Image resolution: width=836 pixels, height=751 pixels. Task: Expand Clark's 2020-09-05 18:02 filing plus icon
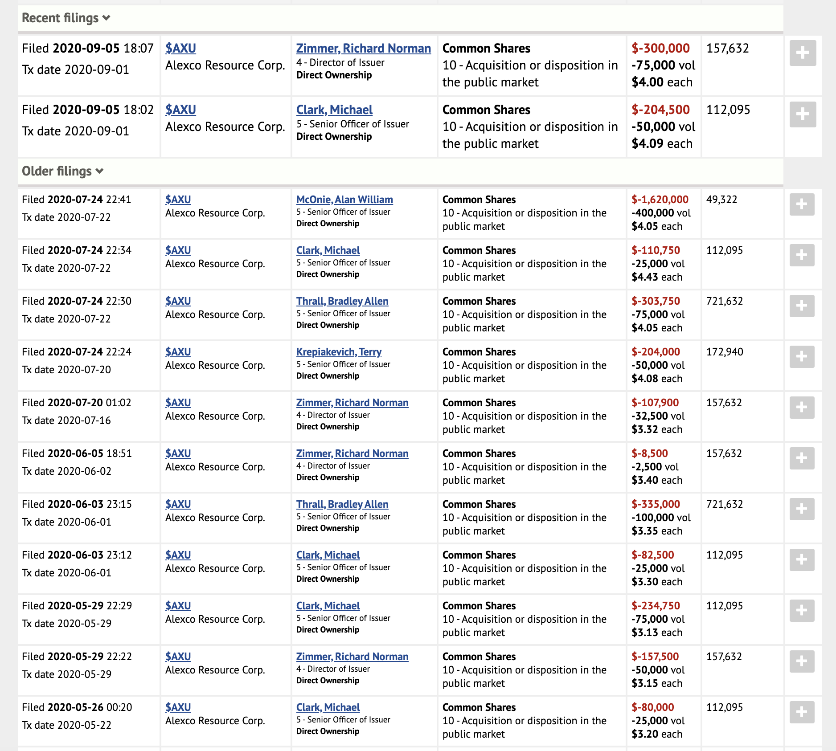[803, 114]
